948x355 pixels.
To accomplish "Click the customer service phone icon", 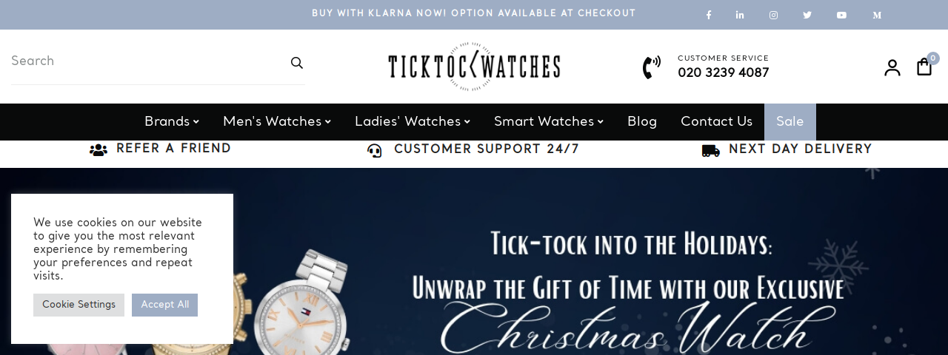I will pyautogui.click(x=652, y=67).
